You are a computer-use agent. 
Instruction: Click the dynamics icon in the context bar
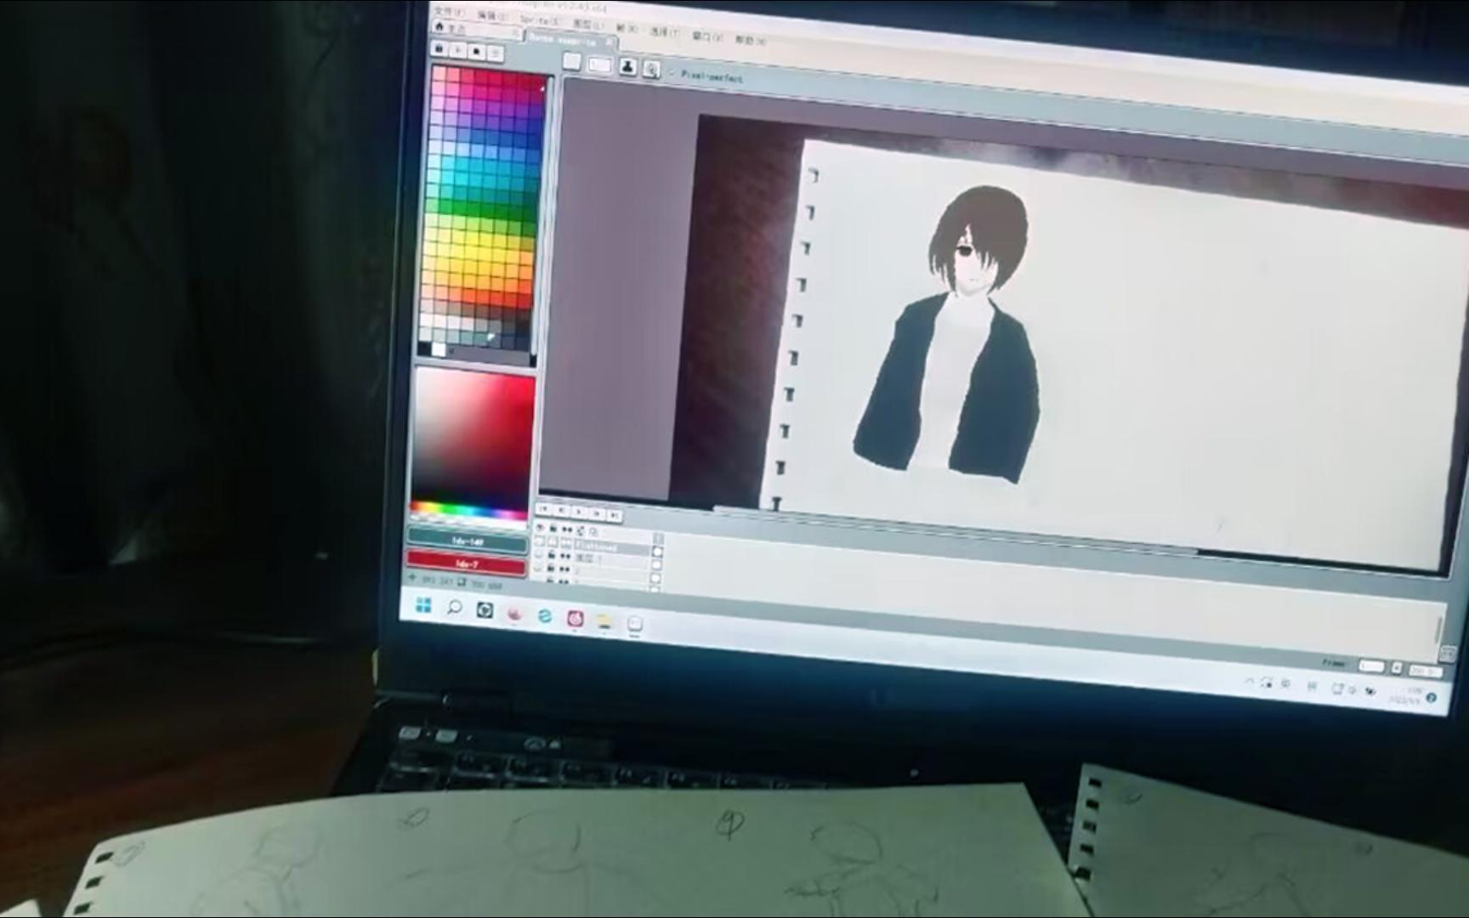652,69
